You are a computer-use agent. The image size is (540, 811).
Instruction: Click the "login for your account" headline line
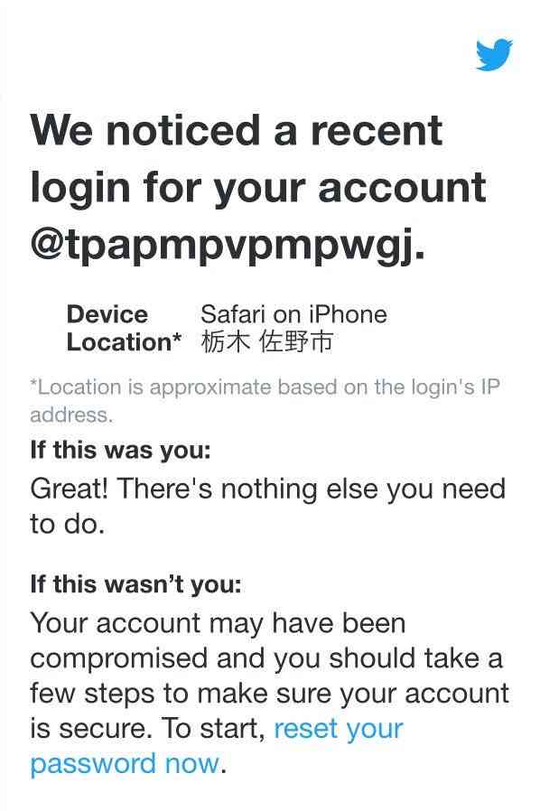(x=257, y=188)
